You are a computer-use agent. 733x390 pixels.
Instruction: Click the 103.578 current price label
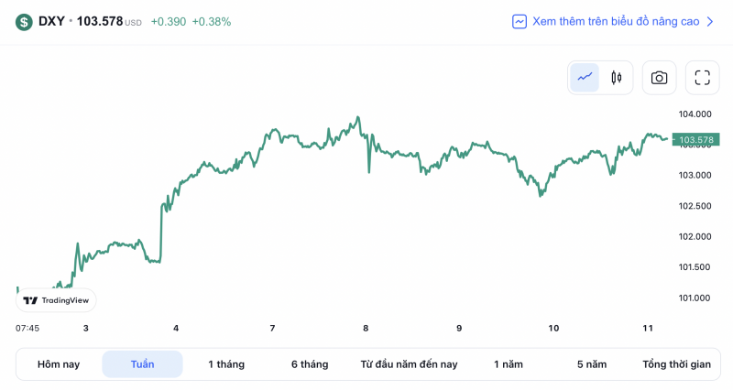point(695,140)
